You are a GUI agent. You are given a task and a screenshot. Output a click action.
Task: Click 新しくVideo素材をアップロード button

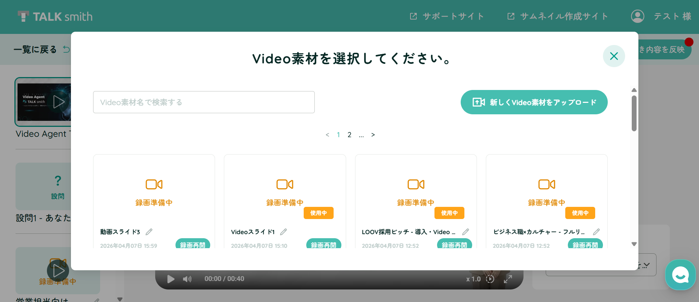(534, 102)
